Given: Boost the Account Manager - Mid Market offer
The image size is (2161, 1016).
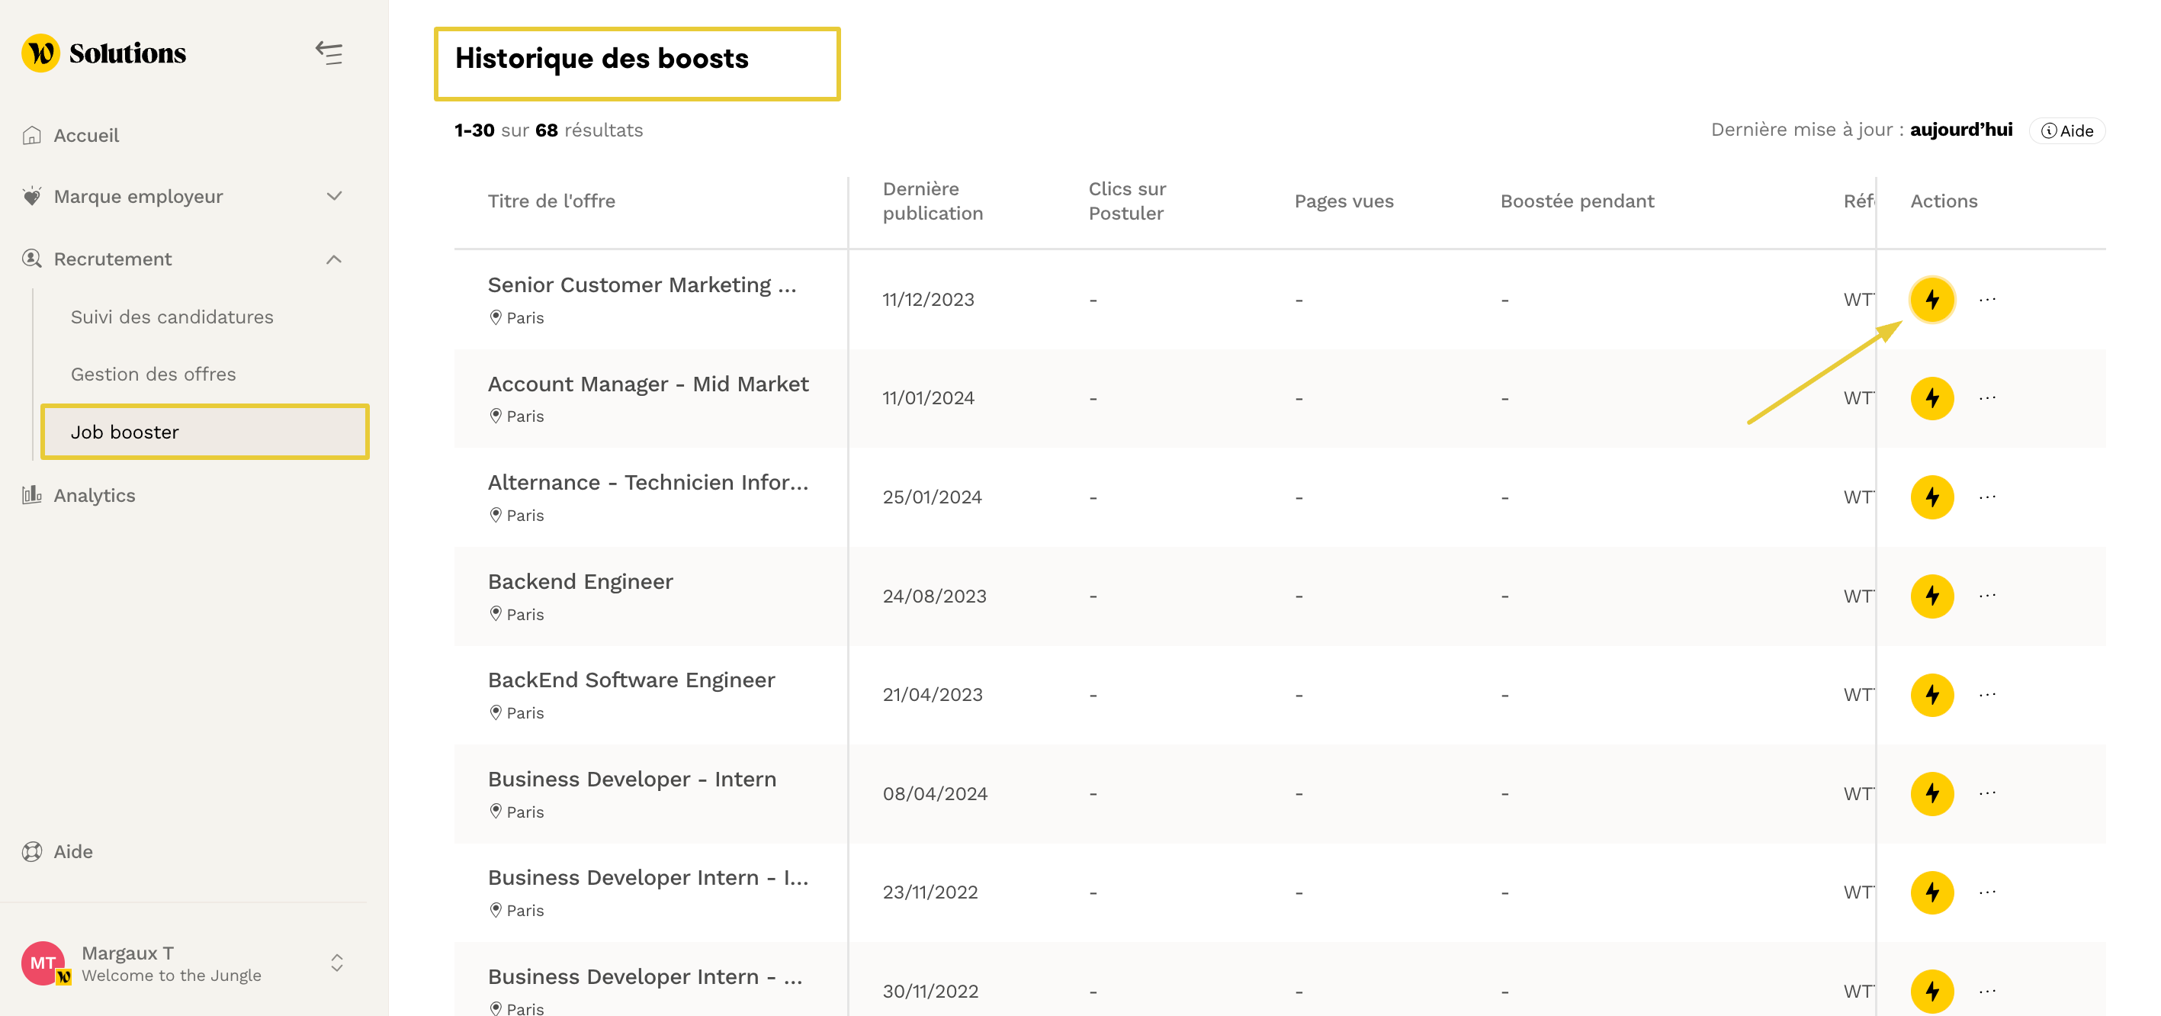Looking at the screenshot, I should coord(1931,398).
